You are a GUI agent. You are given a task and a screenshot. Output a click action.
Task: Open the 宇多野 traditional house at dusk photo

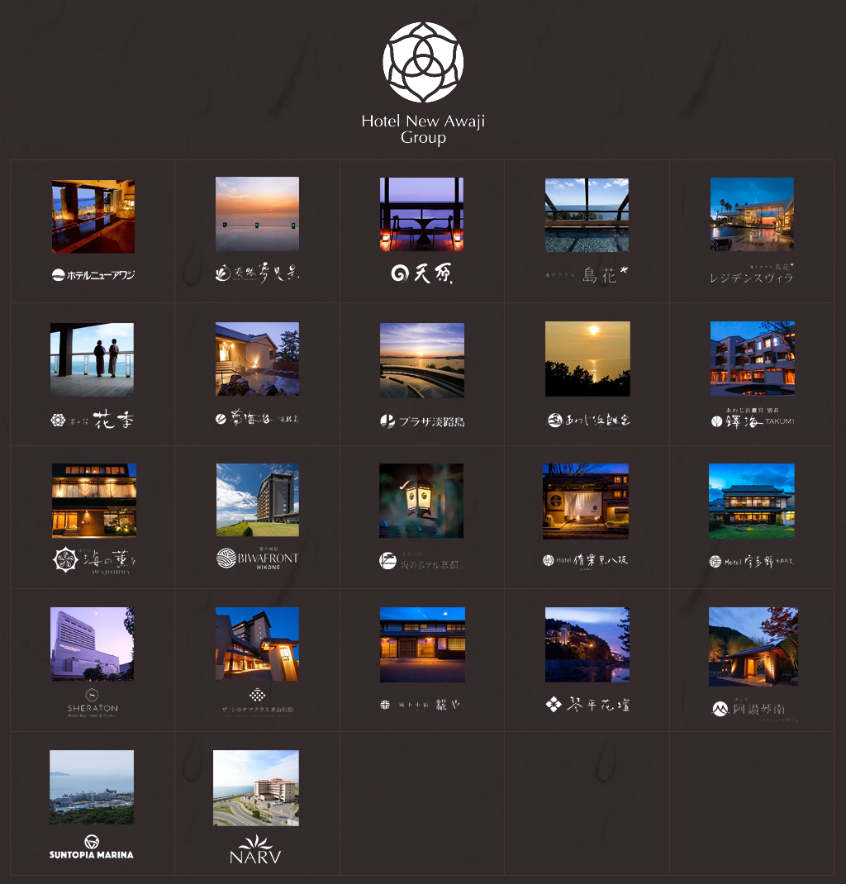(x=752, y=501)
